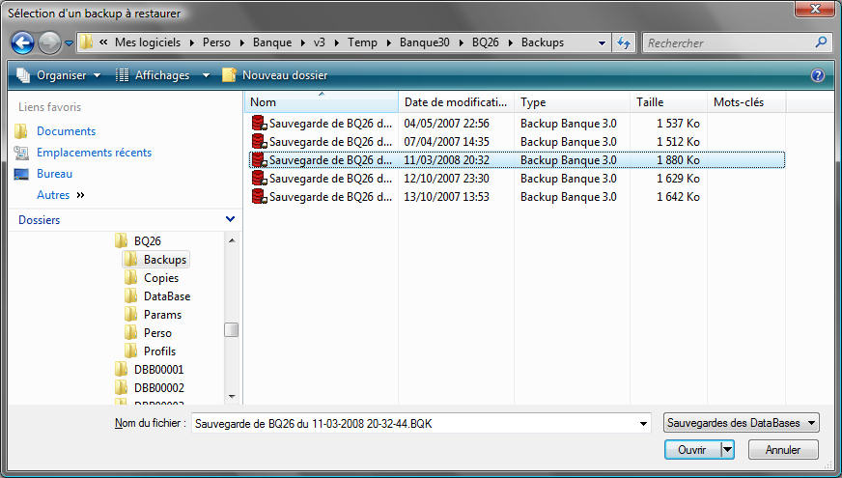
Task: Select backup file icon dated 04/05/2007
Action: point(259,124)
